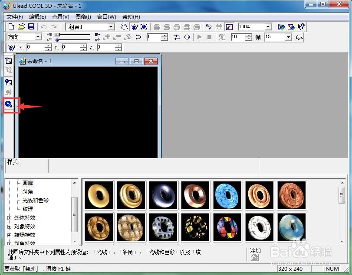The image size is (352, 275).
Task: Select 光线和色彩 in the tree
Action: [x=36, y=200]
